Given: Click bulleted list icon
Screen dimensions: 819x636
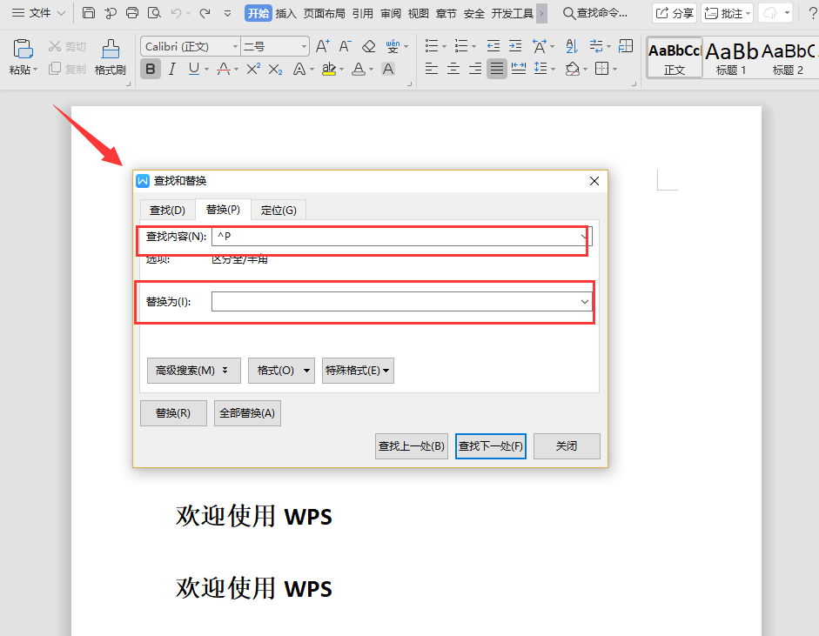Looking at the screenshot, I should [432, 46].
